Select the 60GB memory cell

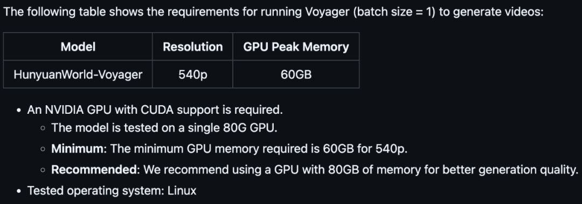point(296,75)
